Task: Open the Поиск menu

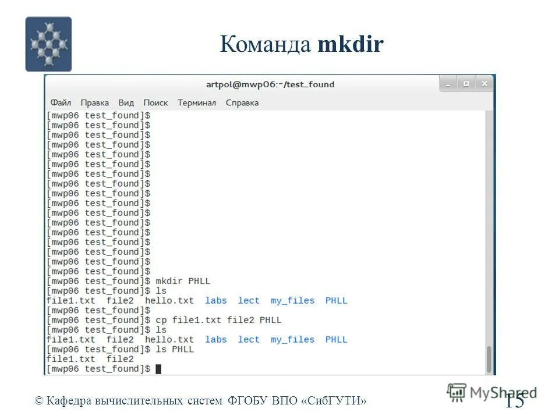Action: click(x=155, y=102)
